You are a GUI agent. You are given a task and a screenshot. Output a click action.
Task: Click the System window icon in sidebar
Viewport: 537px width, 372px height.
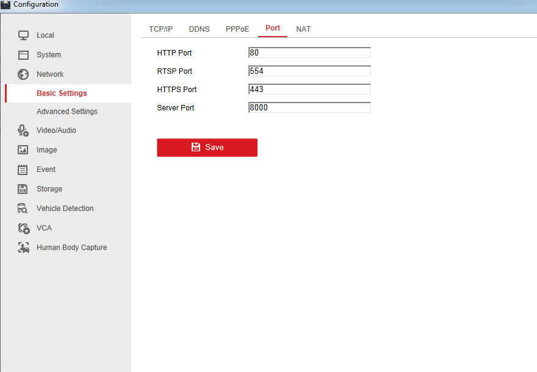23,55
